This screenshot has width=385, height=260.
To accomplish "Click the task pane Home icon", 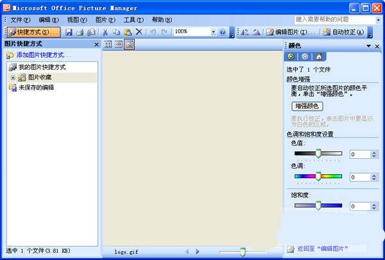I will (319, 56).
